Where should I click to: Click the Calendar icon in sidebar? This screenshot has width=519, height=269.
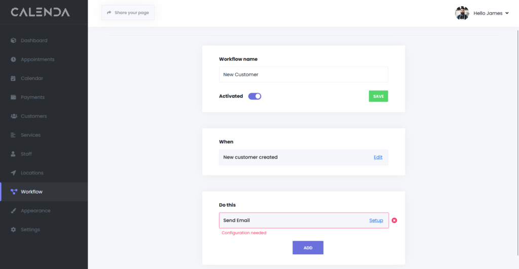coord(14,79)
